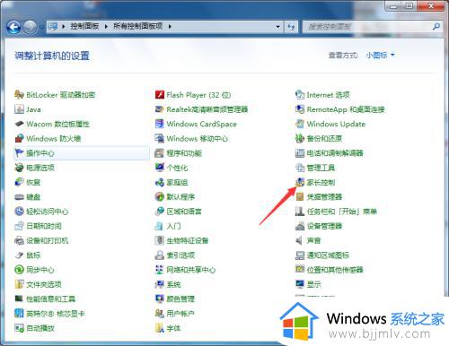This screenshot has width=449, height=346.
Task: Open Internet 选项 icon
Action: tap(300, 95)
